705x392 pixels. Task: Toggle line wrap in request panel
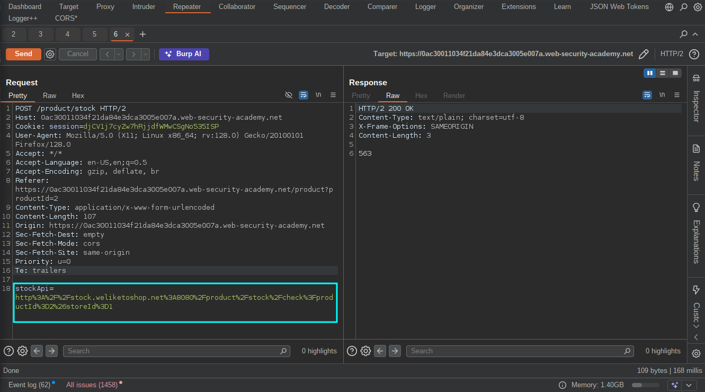(304, 95)
